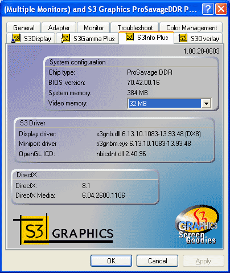Image resolution: width=230 pixels, height=273 pixels.
Task: Click the S3Gamma Plus tab icon
Action: 65,38
